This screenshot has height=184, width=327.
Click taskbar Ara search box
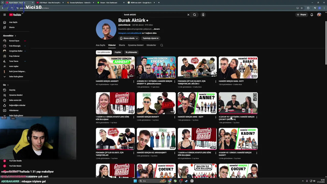(153, 181)
